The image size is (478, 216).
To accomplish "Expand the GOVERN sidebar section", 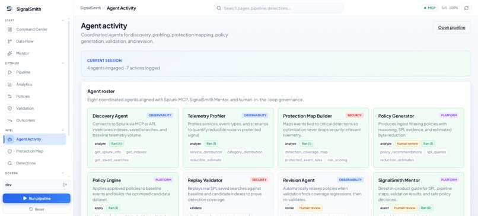I will pos(62,173).
